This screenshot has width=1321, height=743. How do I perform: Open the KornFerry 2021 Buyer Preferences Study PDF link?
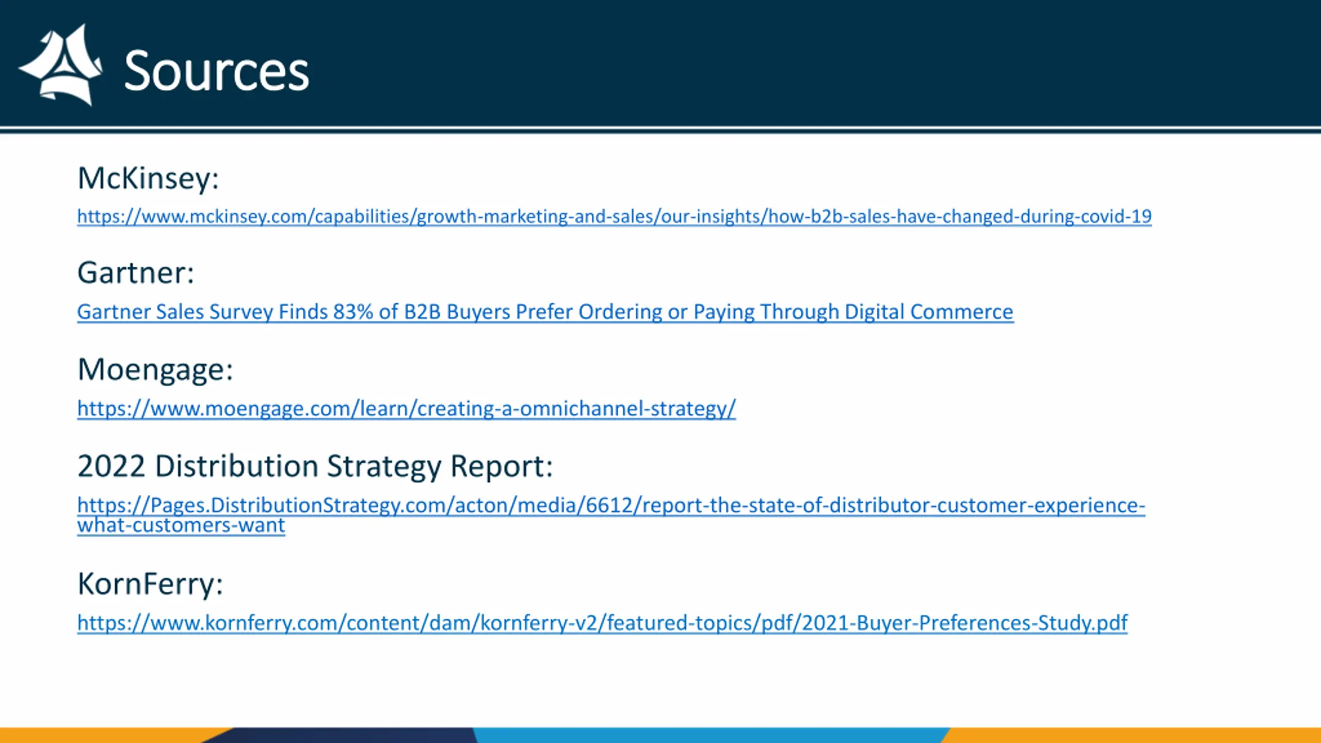602,623
